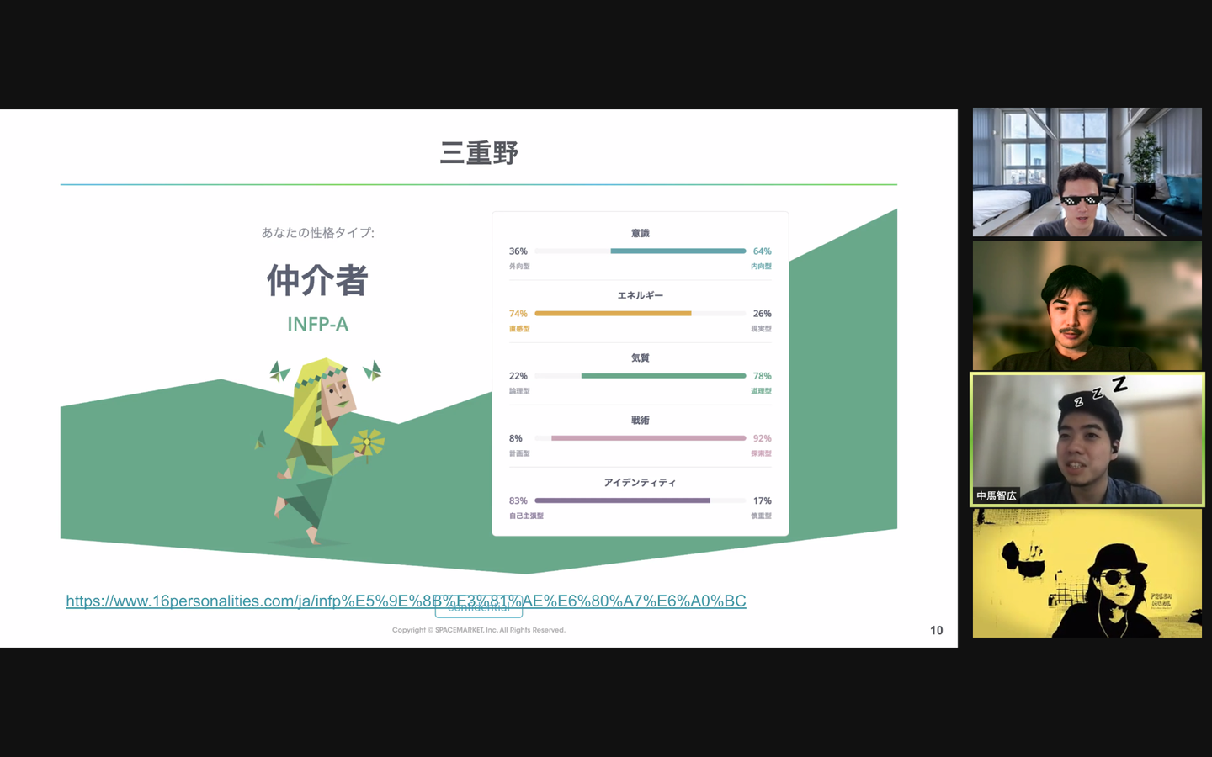Click the 三重野 slide title
Image resolution: width=1212 pixels, height=757 pixels.
[479, 153]
